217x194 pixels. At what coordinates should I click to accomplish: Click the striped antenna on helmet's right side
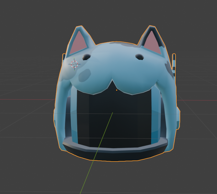pos(174,65)
